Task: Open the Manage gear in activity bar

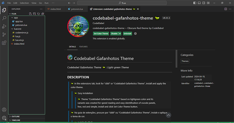Action: pyautogui.click(x=4, y=118)
